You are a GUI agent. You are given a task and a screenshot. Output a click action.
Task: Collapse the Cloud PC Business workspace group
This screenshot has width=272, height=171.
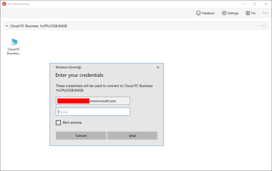[7, 26]
